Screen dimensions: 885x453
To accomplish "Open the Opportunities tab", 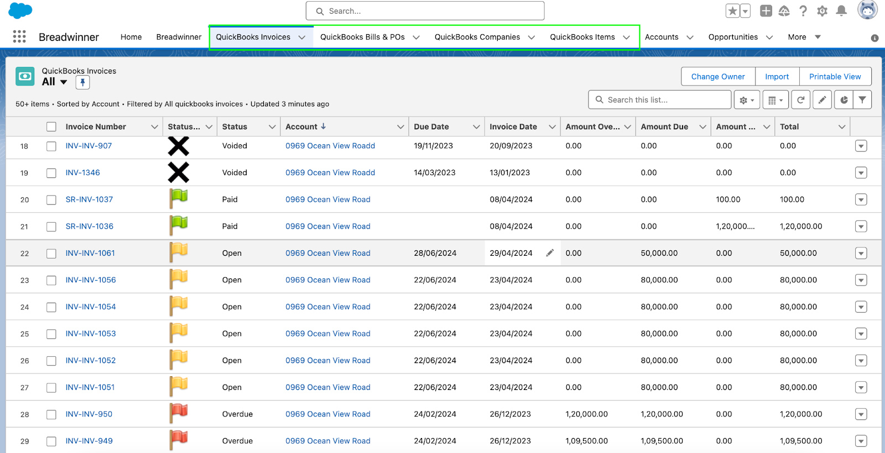I will click(x=733, y=37).
